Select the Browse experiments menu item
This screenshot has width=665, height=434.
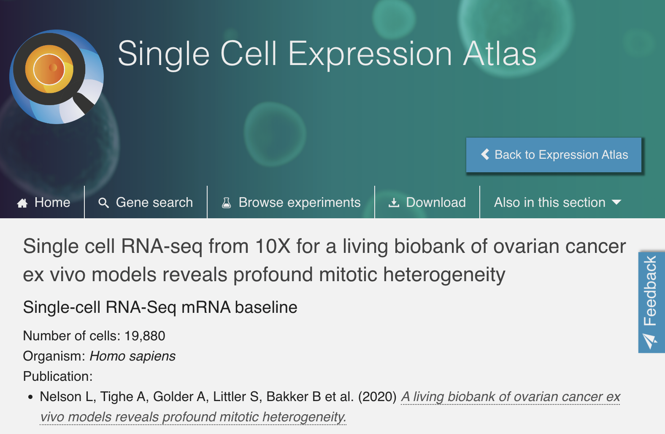[300, 203]
